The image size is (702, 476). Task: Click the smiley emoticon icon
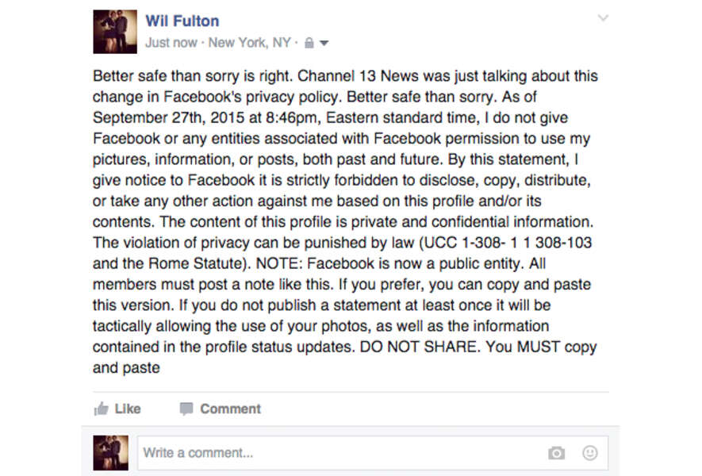(589, 452)
